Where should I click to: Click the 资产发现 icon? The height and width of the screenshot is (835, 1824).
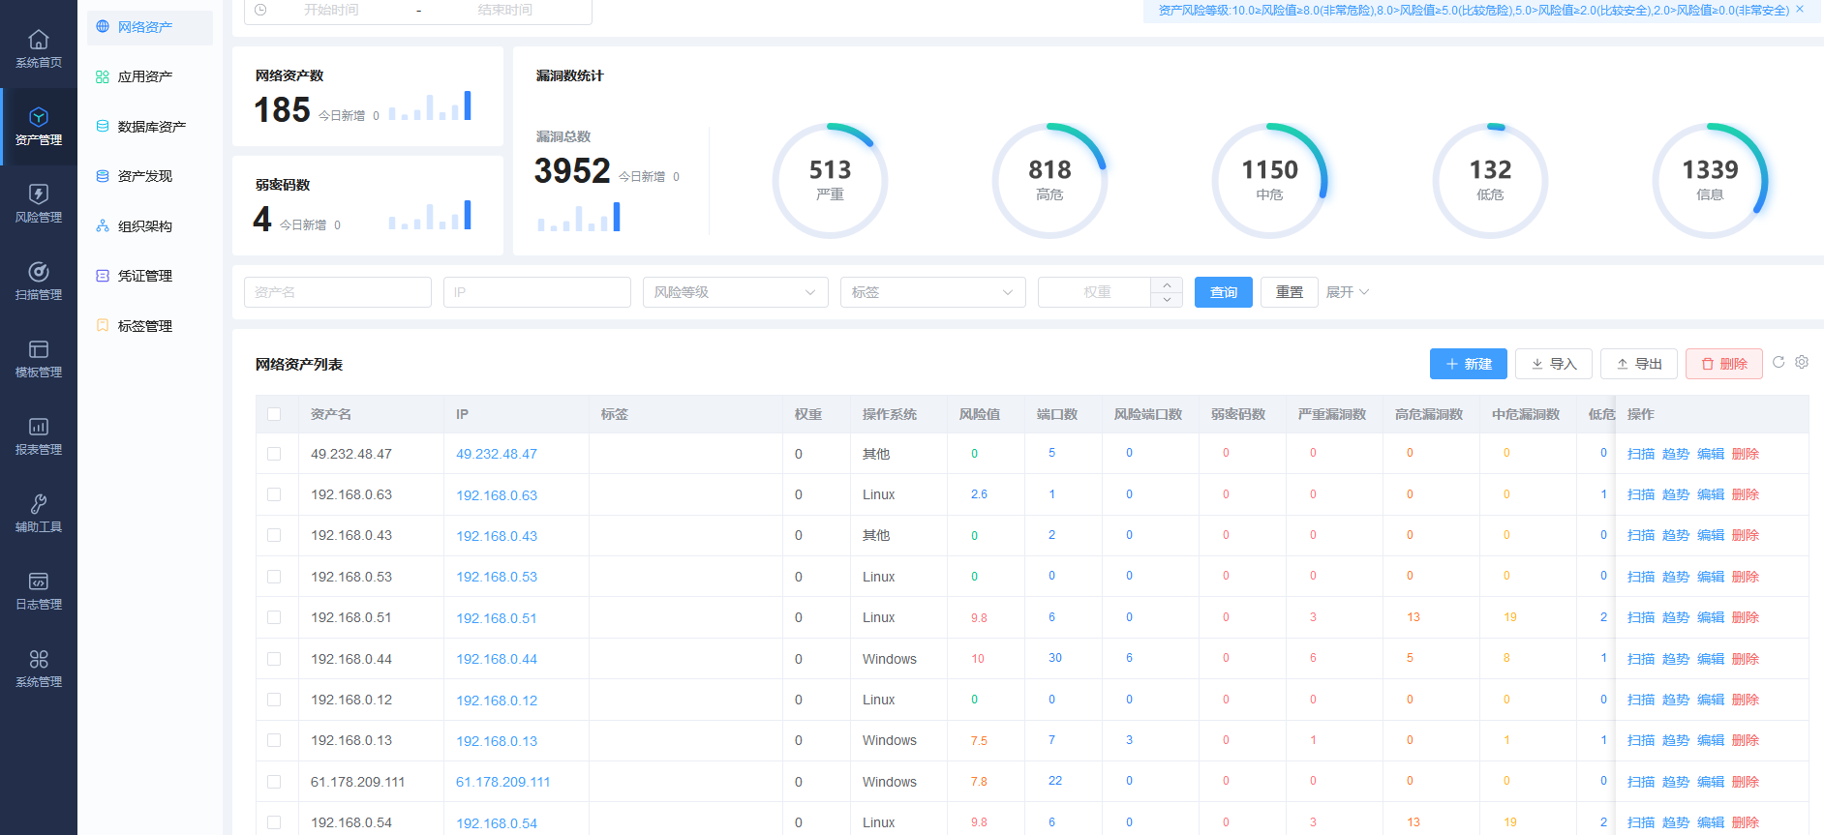click(103, 176)
